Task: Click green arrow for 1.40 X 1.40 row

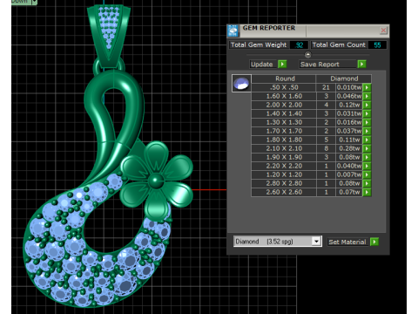Action: (367, 113)
